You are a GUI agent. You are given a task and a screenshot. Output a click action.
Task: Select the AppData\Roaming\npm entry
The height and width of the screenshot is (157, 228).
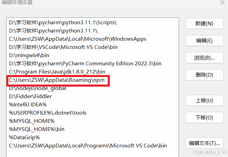93,80
